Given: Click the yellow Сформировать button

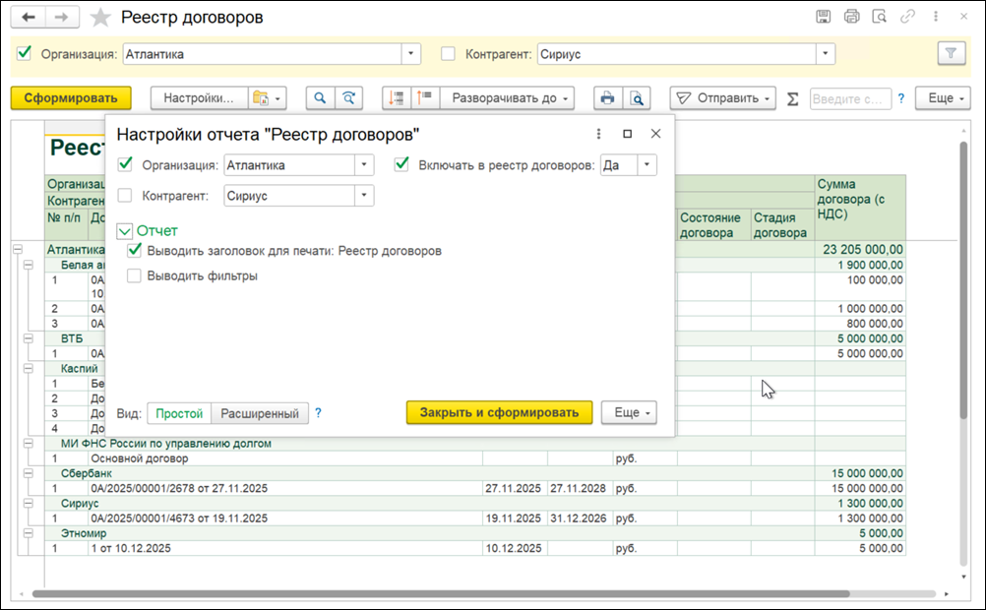Looking at the screenshot, I should pos(71,98).
